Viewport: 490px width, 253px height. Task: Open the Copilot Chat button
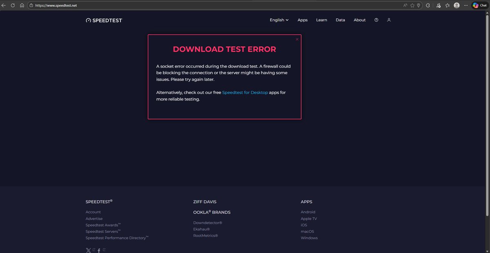[480, 5]
